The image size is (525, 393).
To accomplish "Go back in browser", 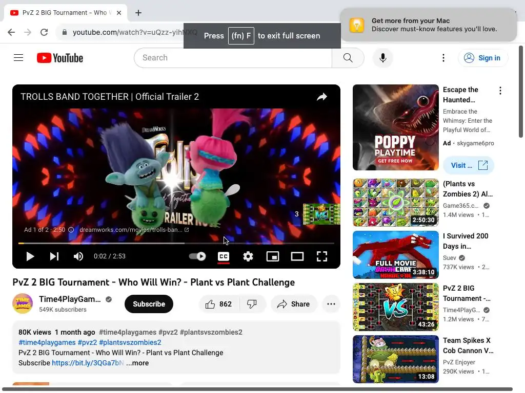I will tap(11, 32).
